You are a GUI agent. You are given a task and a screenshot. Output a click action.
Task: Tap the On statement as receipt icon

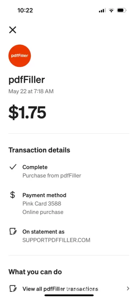(x=13, y=232)
